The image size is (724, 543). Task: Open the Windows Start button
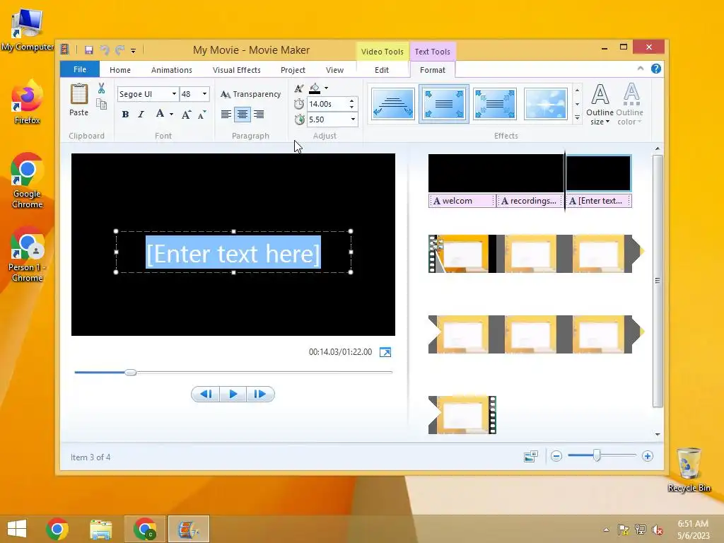tap(17, 529)
